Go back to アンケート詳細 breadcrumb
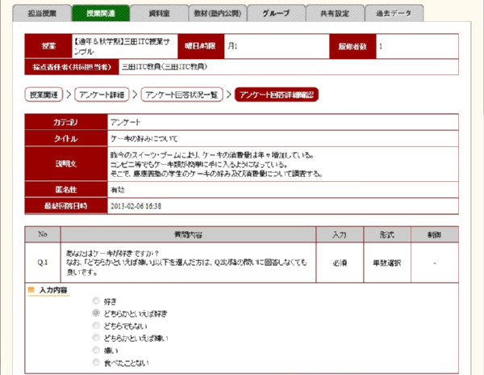Screen dimensions: 484x375 (102, 95)
